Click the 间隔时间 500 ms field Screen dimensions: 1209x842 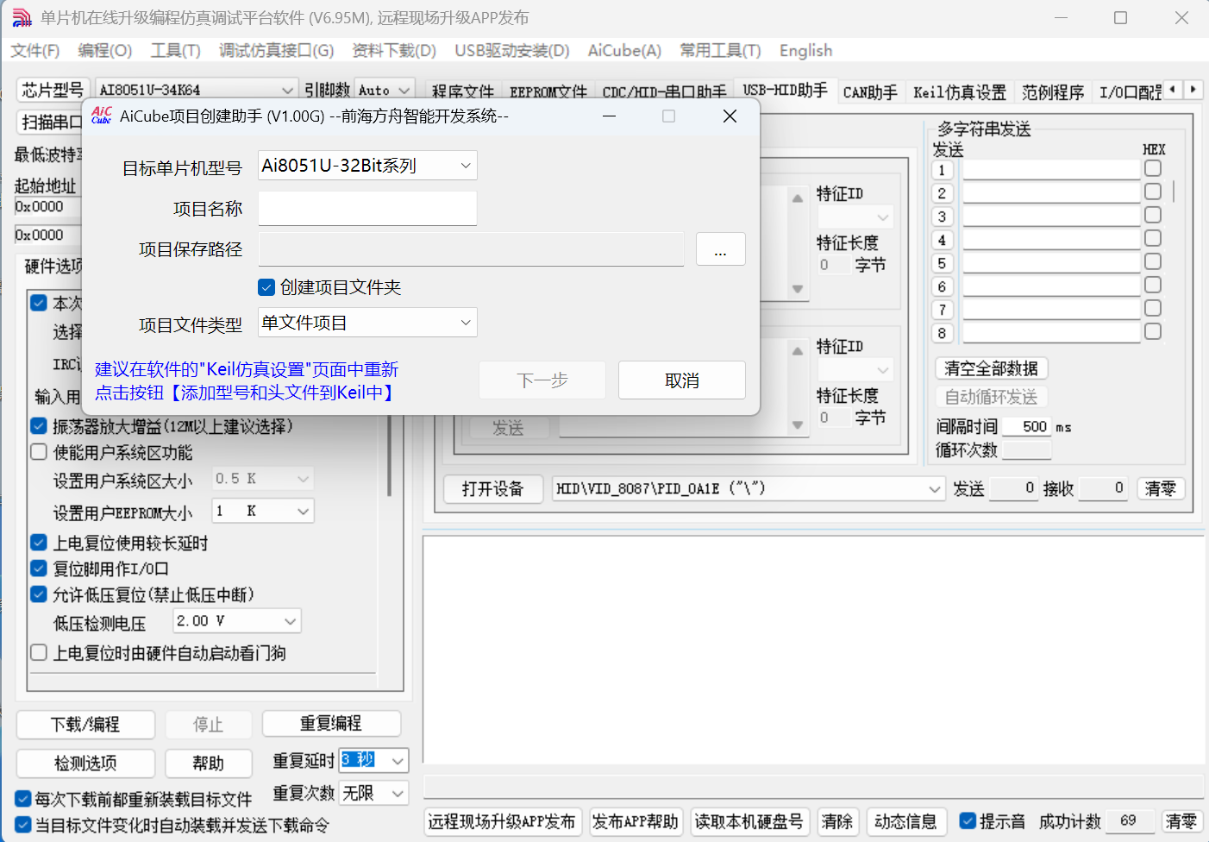tap(1027, 427)
